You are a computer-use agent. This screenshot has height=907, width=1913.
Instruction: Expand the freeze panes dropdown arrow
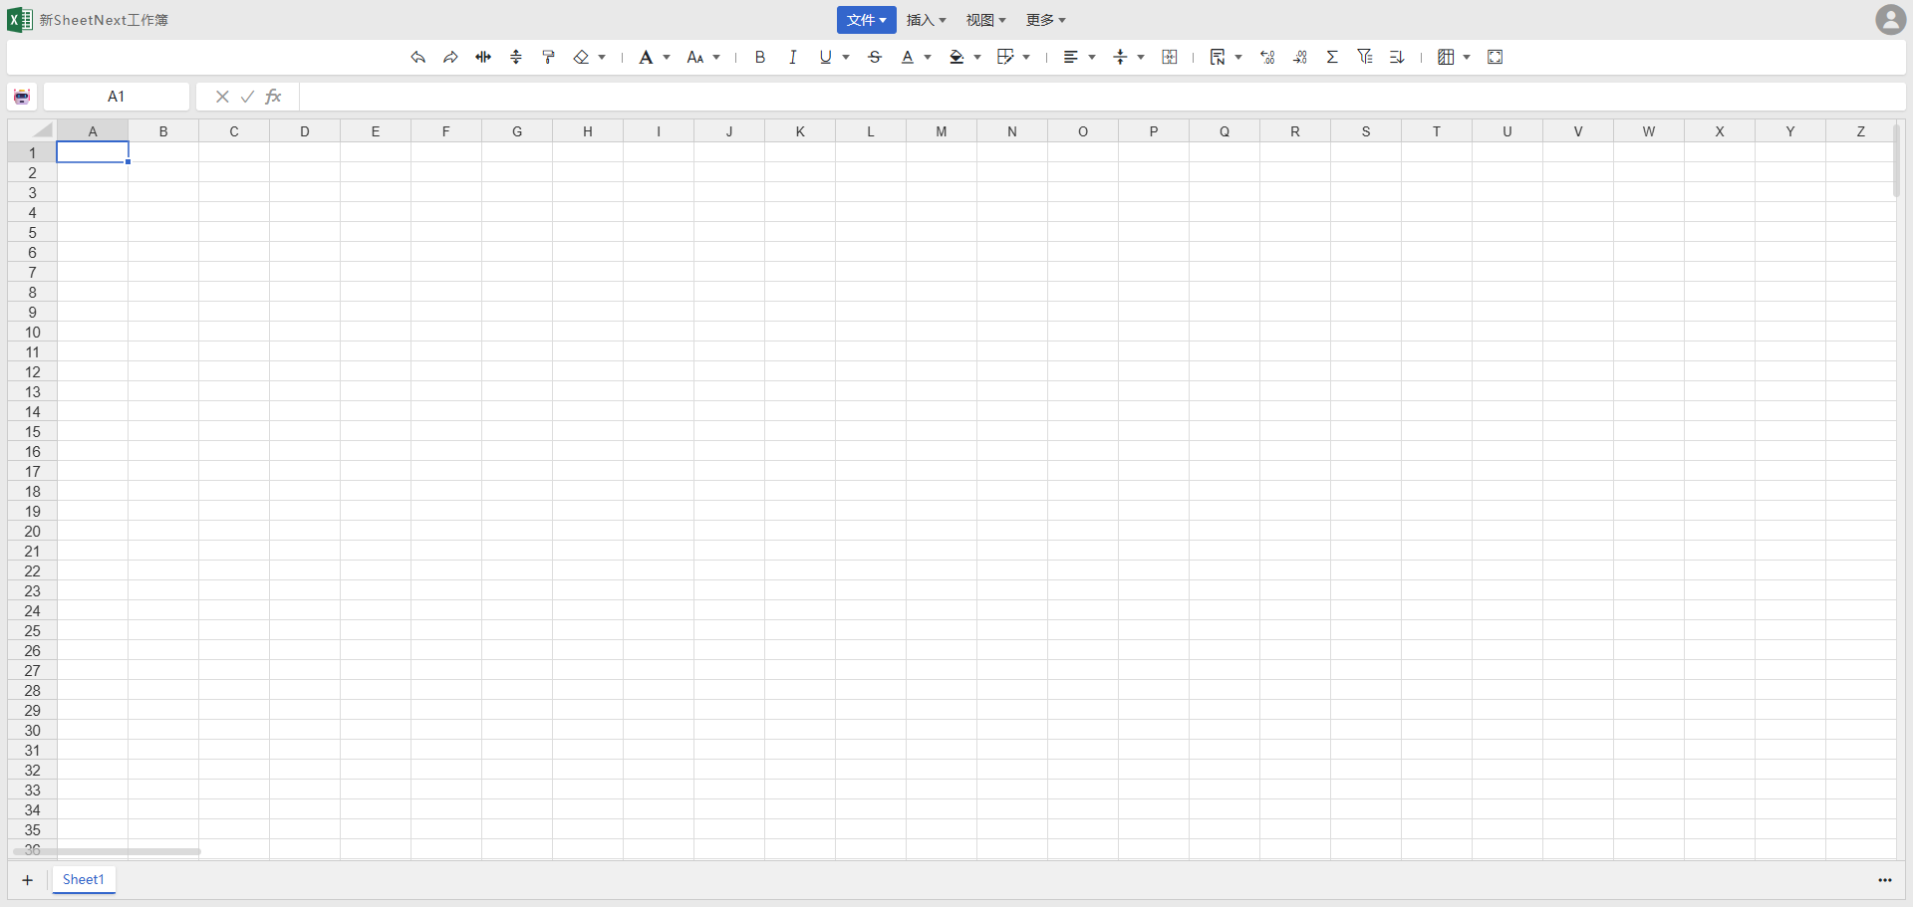click(x=1467, y=58)
